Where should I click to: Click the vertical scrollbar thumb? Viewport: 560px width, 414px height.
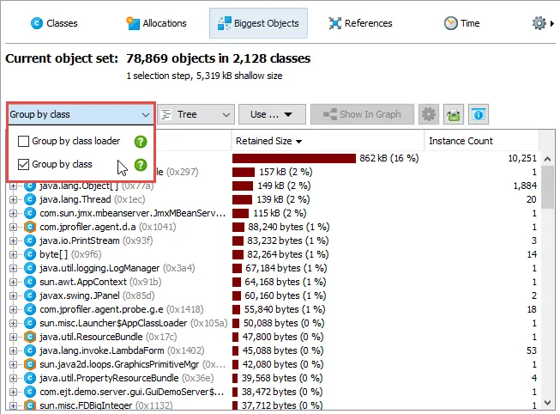(x=547, y=187)
